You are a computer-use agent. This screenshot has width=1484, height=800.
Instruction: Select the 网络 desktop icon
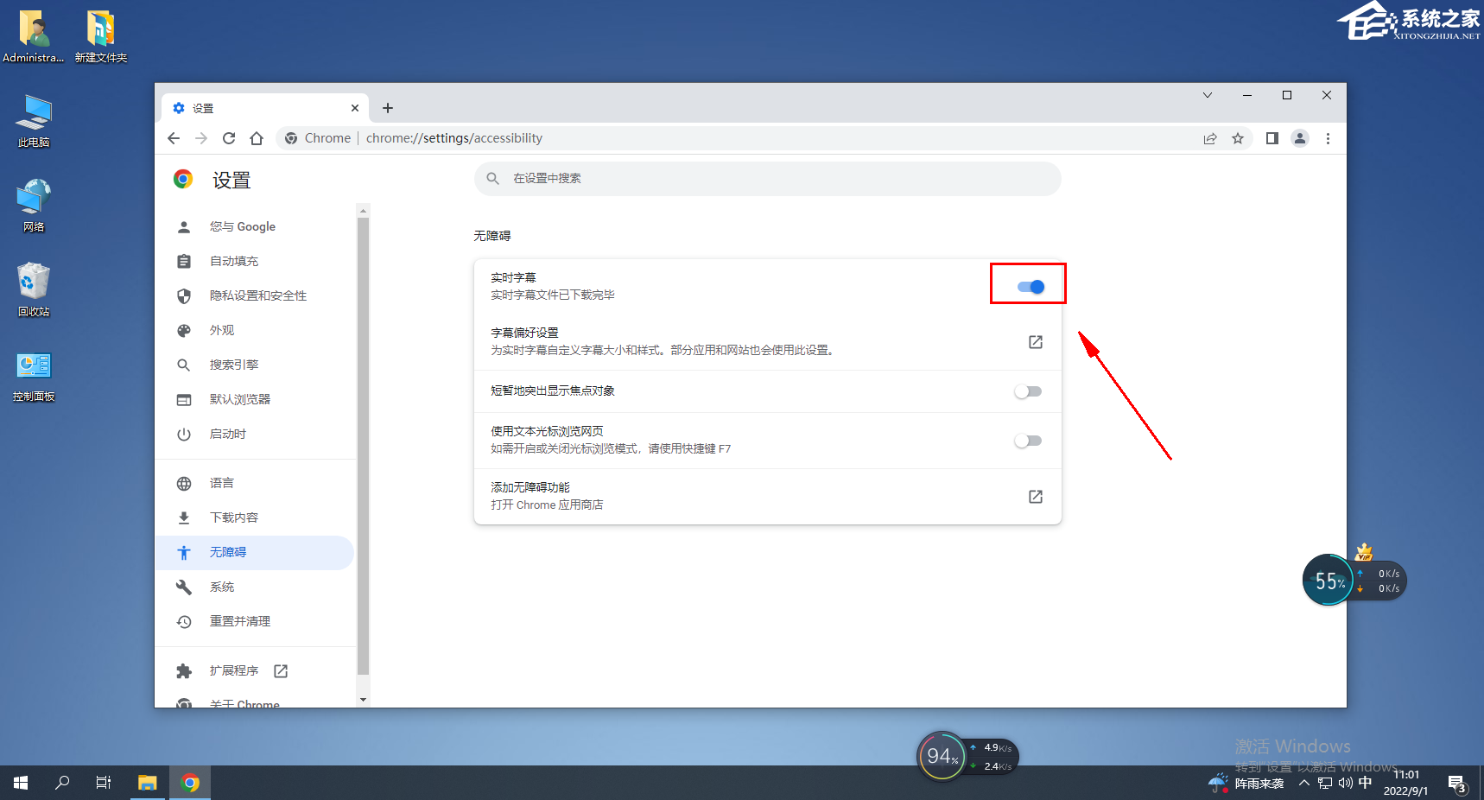coord(34,206)
